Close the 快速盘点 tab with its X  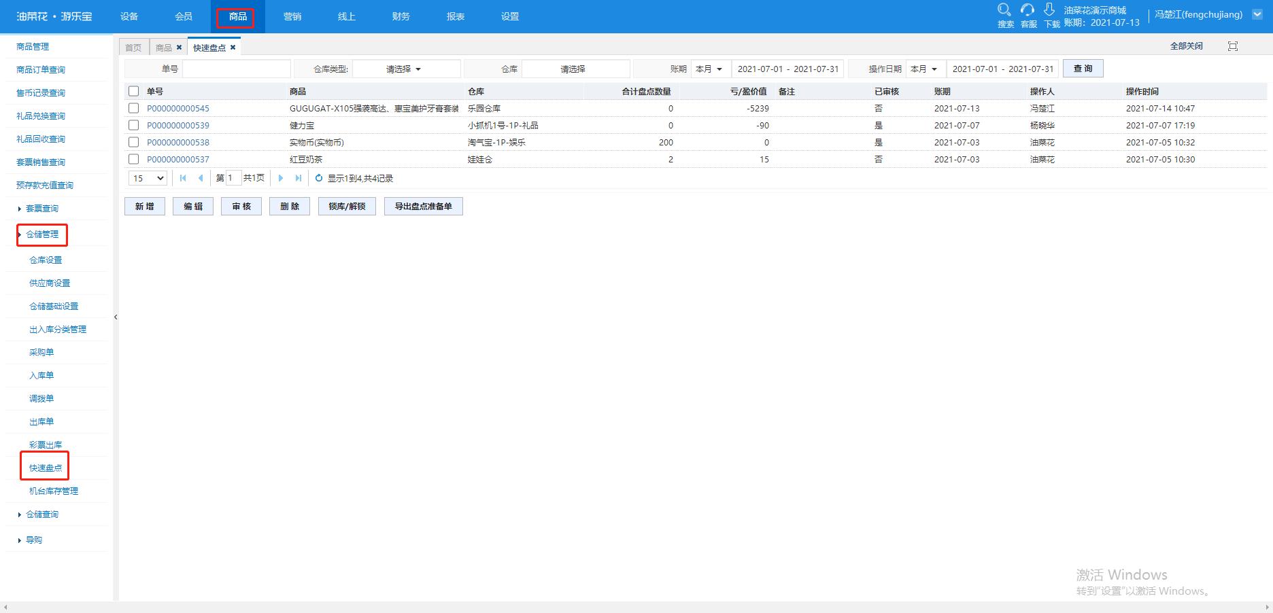point(233,48)
